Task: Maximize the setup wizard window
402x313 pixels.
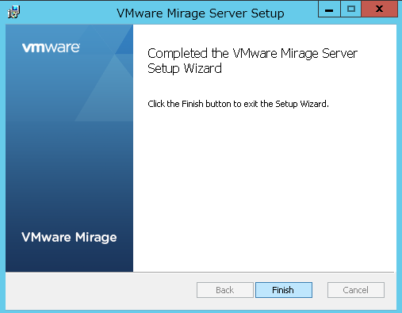Action: [x=351, y=10]
